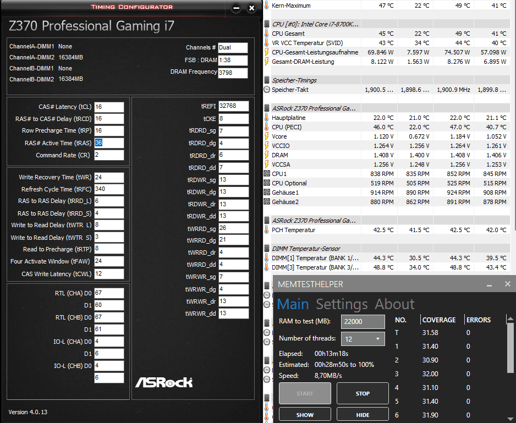
Task: Click the RAM to test (MB) field
Action: (x=363, y=322)
